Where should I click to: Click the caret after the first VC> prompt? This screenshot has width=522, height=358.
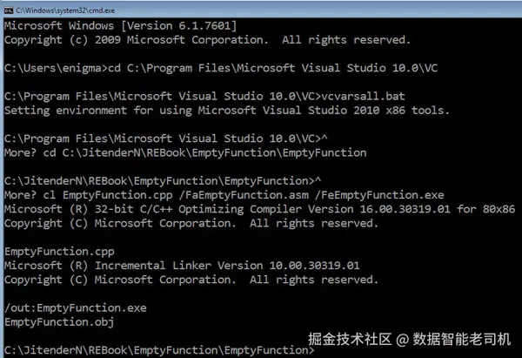(x=325, y=138)
